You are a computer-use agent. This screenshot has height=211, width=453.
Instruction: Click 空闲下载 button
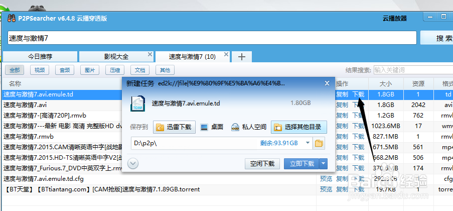coord(262,164)
